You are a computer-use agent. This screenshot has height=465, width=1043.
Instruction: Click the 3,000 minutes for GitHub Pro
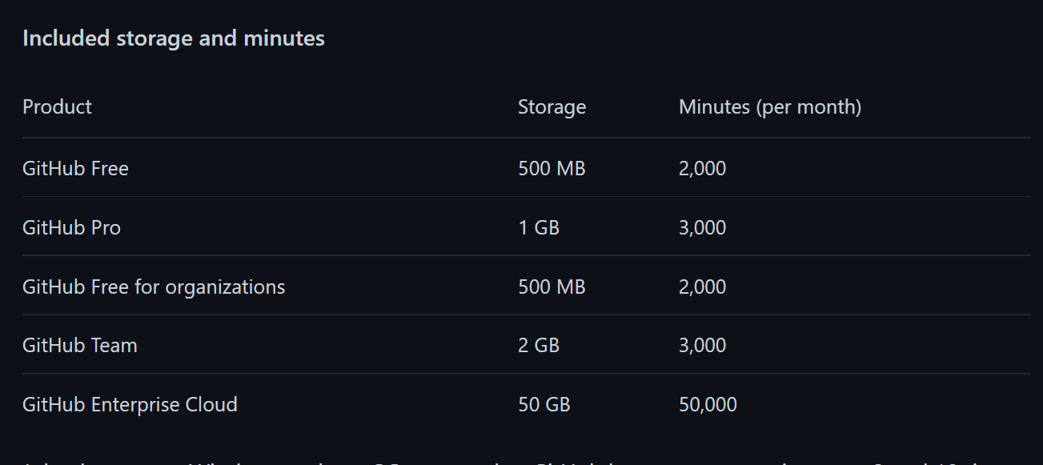coord(702,228)
